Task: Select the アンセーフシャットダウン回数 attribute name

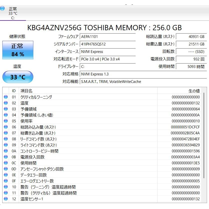Action: (x=42, y=169)
